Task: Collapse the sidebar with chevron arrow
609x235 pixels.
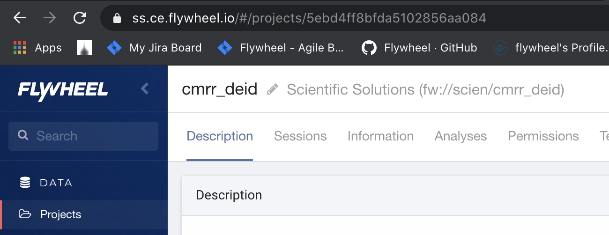Action: click(x=145, y=88)
